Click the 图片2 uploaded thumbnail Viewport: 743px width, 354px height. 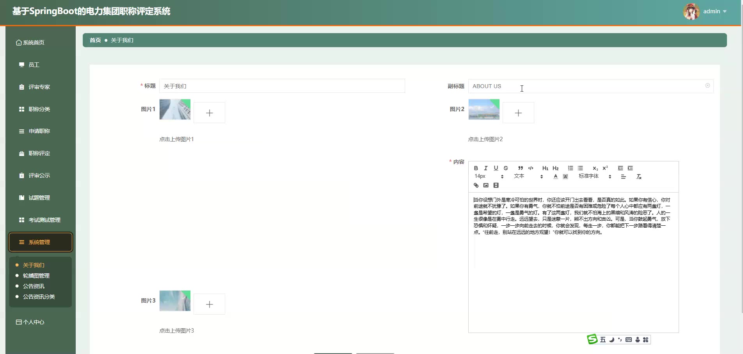coord(484,109)
